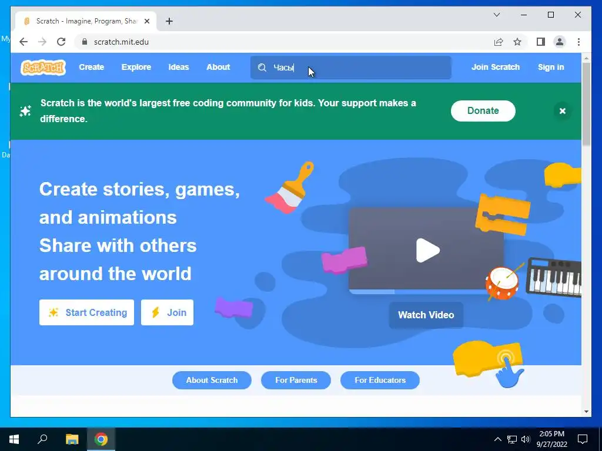Click the Start Creating button
The width and height of the screenshot is (602, 451).
(86, 312)
